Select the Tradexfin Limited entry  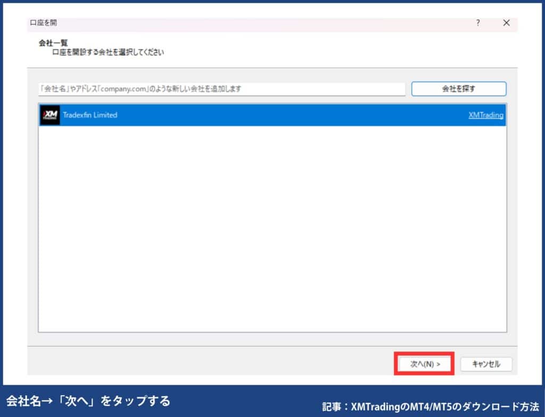coord(272,115)
